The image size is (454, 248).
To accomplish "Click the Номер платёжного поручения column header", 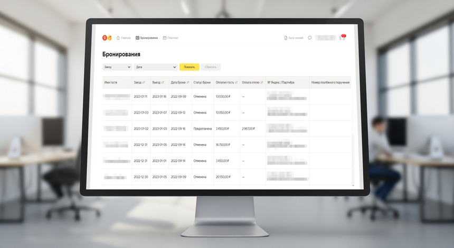I will coord(330,82).
